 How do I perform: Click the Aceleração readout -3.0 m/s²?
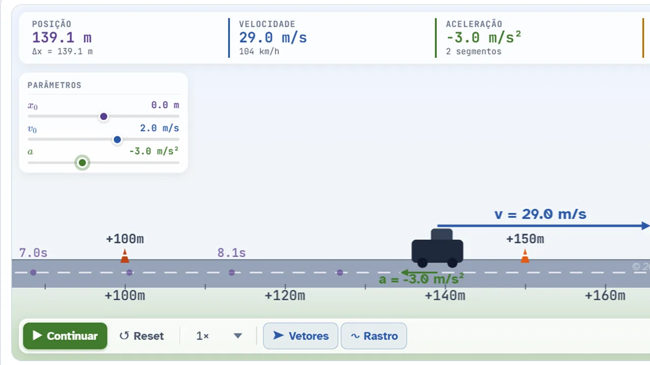click(483, 38)
